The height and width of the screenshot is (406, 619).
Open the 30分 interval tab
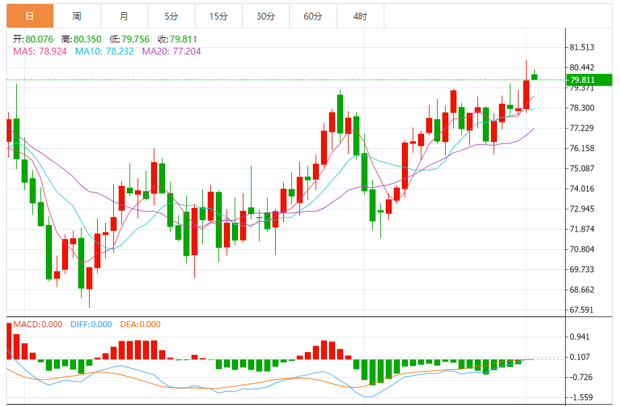pyautogui.click(x=266, y=16)
